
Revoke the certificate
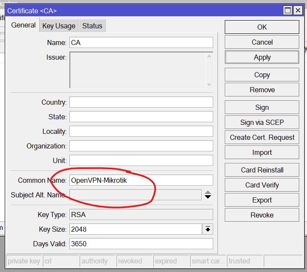(262, 215)
